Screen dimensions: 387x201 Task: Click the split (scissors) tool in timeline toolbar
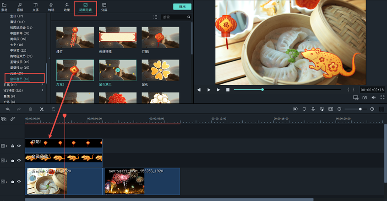coord(42,109)
